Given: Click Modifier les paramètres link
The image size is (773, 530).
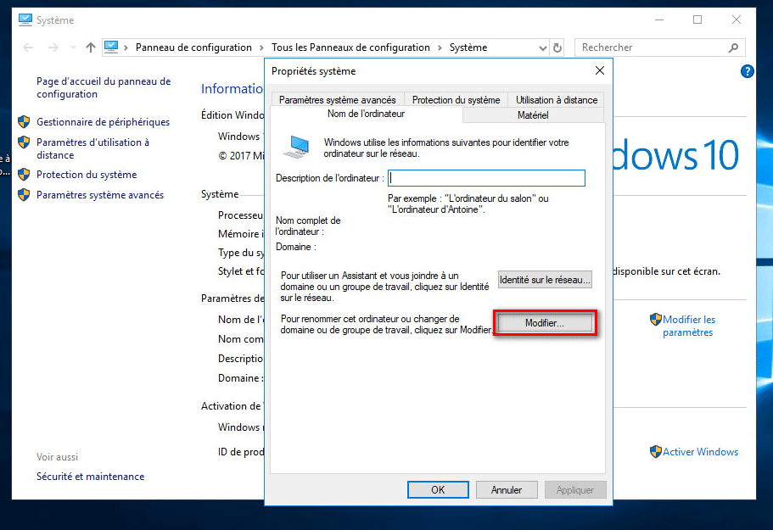Looking at the screenshot, I should click(689, 326).
